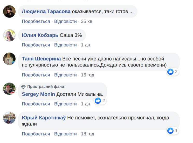This screenshot has width=193, height=143.
Task: Open like reactions on Sergey Monin's comment
Action: click(98, 101)
